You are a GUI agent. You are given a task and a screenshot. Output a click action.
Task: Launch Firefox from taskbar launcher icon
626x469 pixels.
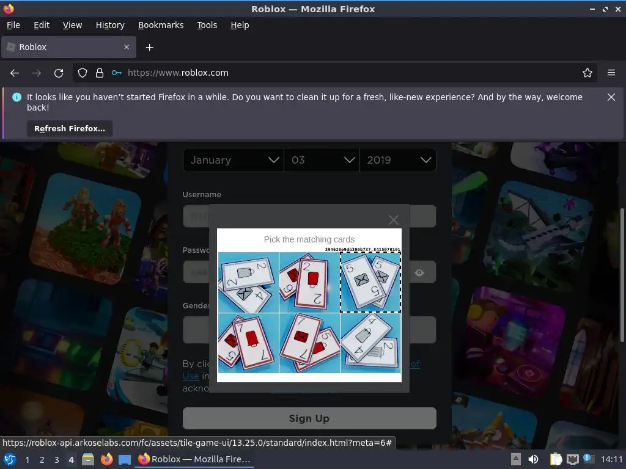coord(106,459)
